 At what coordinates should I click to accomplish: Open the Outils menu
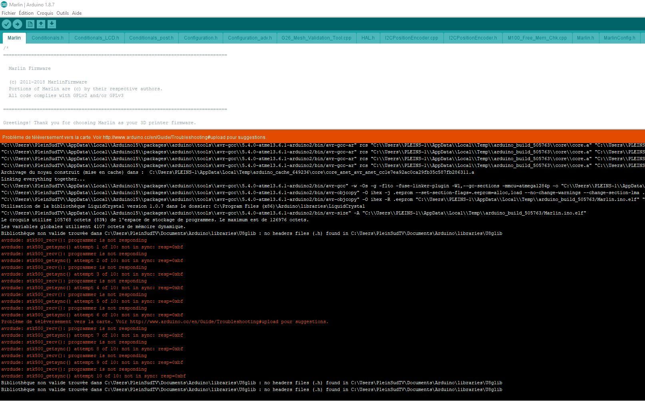[62, 13]
